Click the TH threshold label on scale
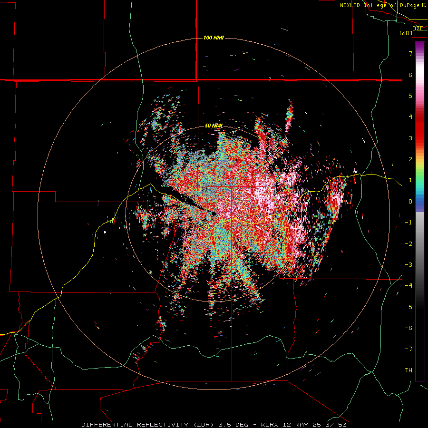This screenshot has width=428, height=428. point(409,370)
